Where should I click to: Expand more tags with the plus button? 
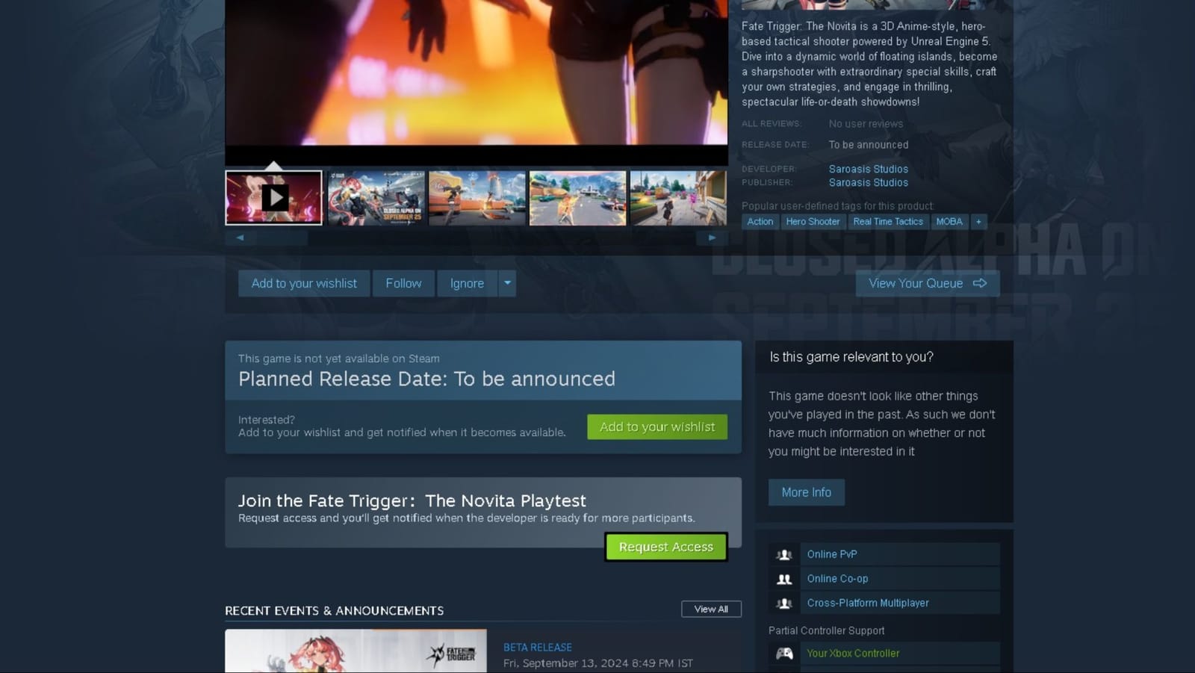pos(978,221)
